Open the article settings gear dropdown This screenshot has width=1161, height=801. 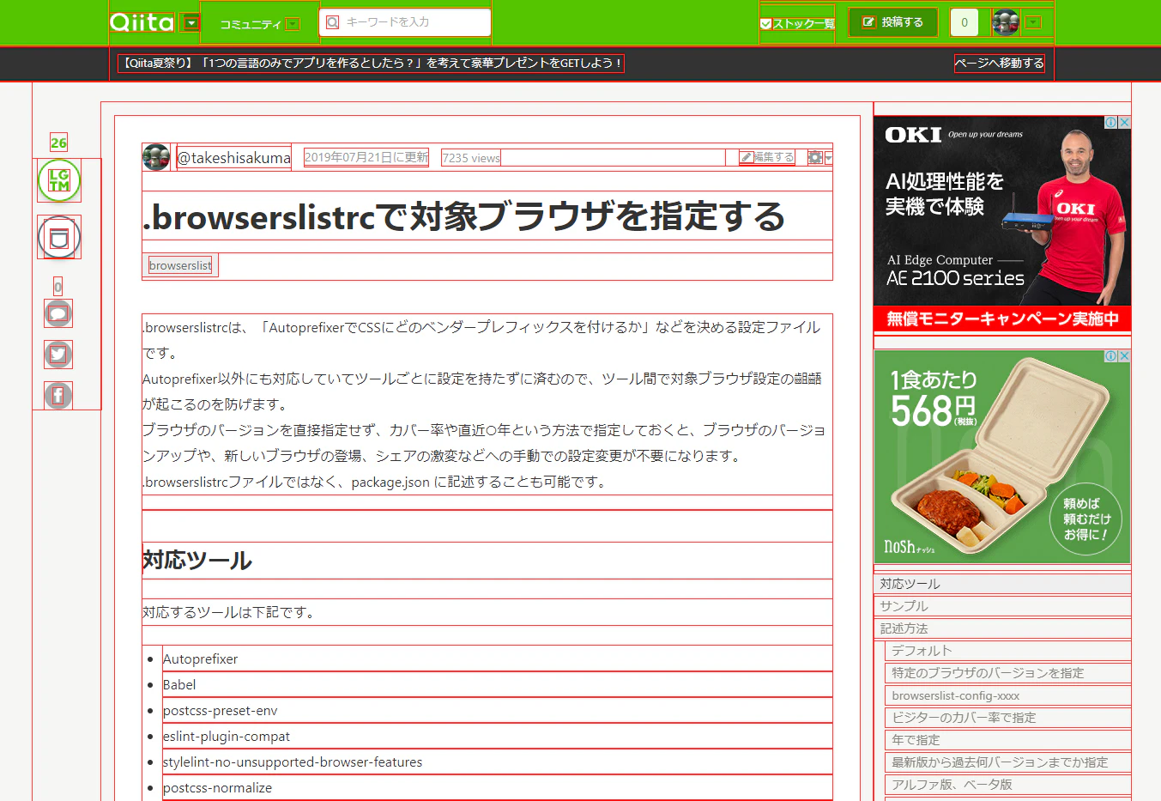[x=819, y=157]
